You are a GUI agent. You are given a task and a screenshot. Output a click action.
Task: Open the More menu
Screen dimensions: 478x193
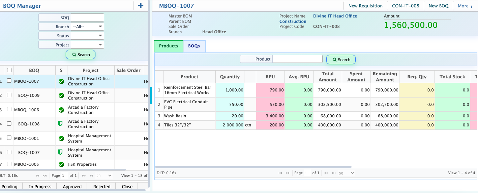pos(465,6)
